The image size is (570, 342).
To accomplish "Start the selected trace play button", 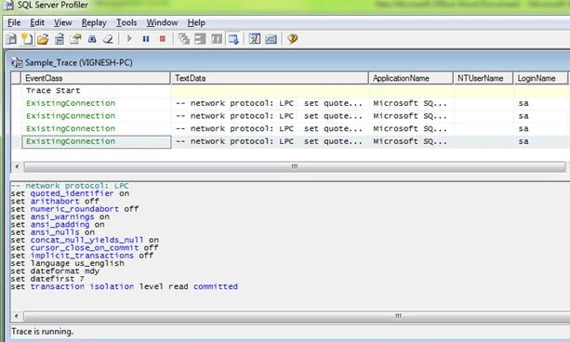I will 129,38.
